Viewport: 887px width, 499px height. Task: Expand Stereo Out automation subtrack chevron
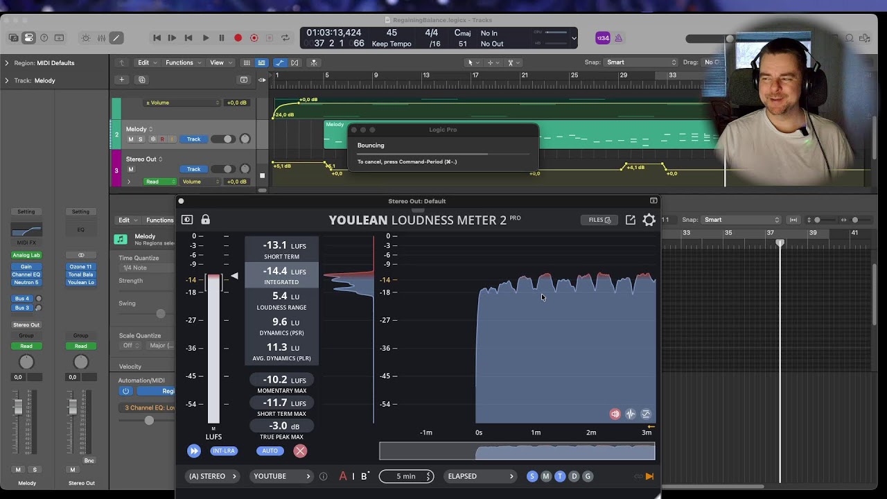point(129,182)
